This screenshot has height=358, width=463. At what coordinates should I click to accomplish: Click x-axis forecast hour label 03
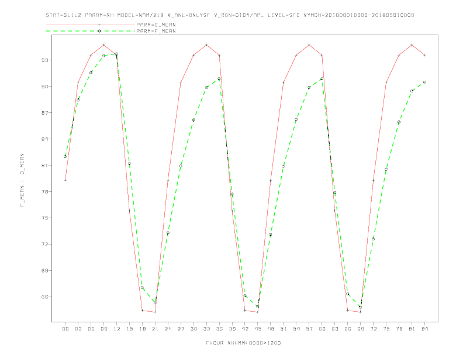[x=78, y=329]
